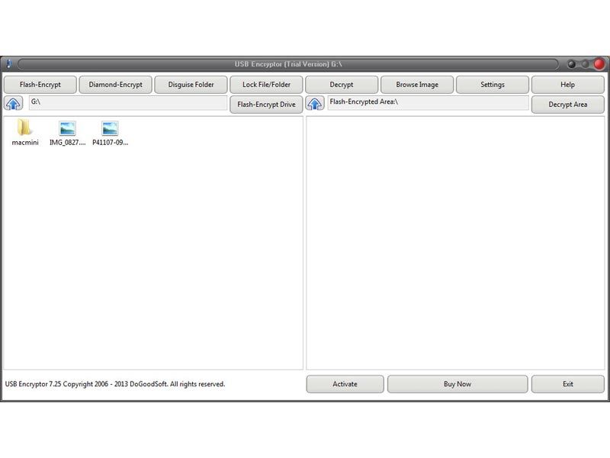Click the red close button in title bar
The width and height of the screenshot is (610, 458).
coord(599,64)
